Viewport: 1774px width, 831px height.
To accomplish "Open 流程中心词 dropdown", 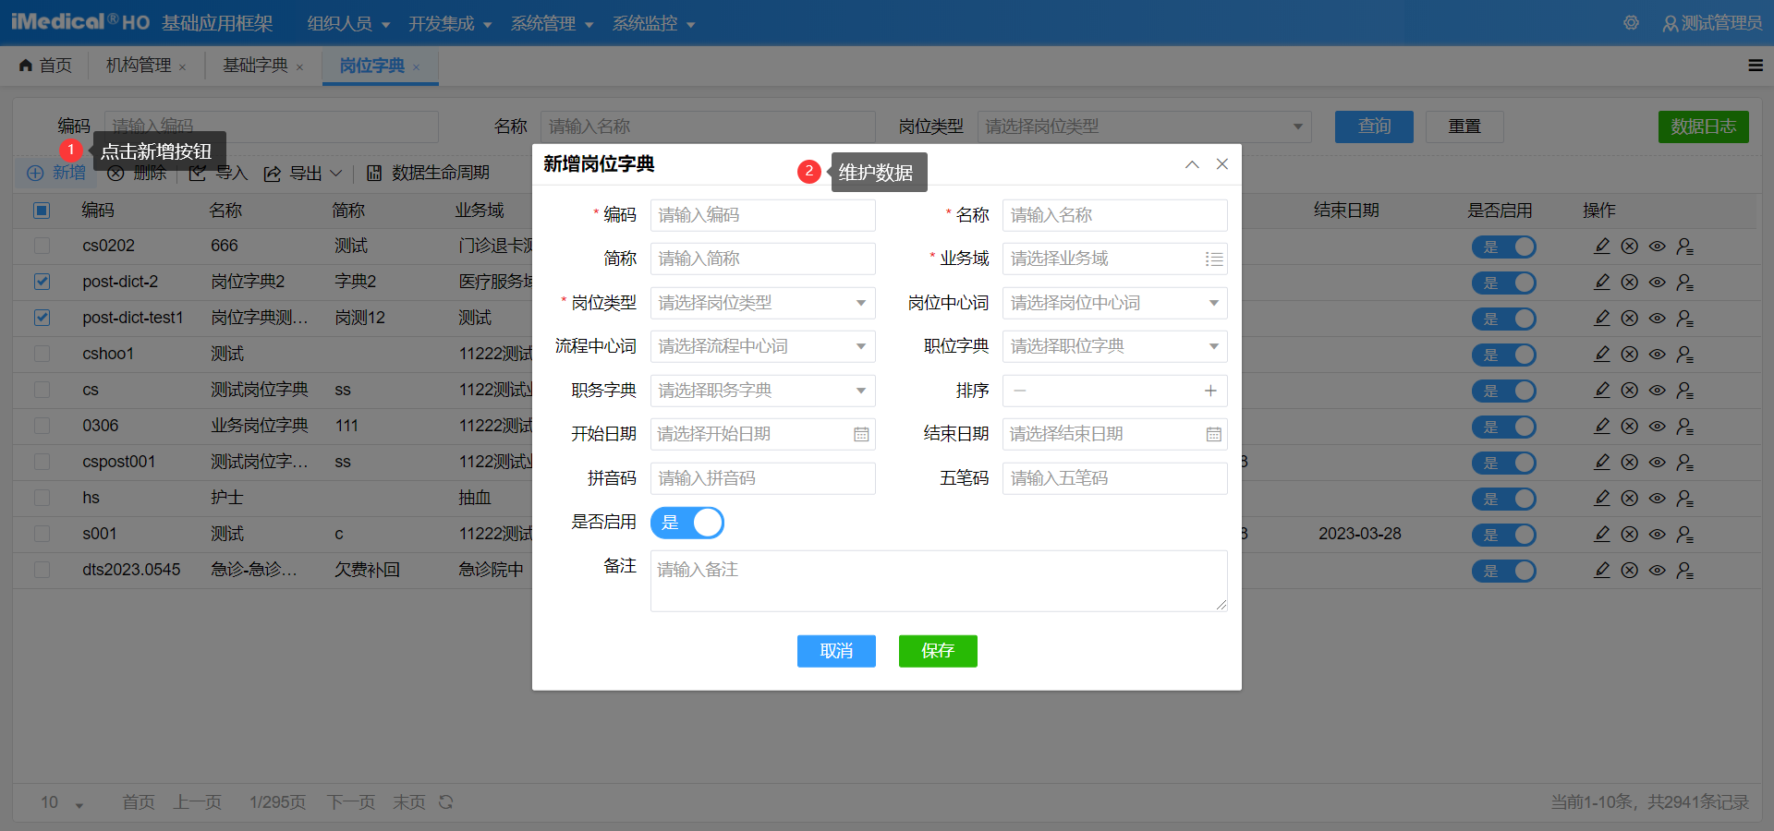I will (x=762, y=346).
